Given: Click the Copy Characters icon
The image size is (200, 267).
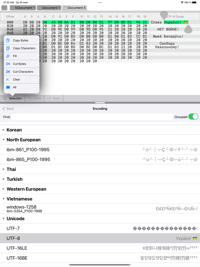Looking at the screenshot, I should 8,48.
